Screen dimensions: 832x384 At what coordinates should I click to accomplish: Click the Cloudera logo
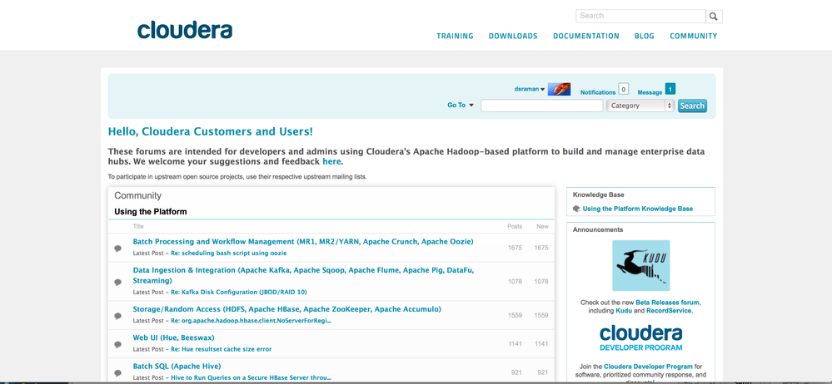click(x=185, y=30)
